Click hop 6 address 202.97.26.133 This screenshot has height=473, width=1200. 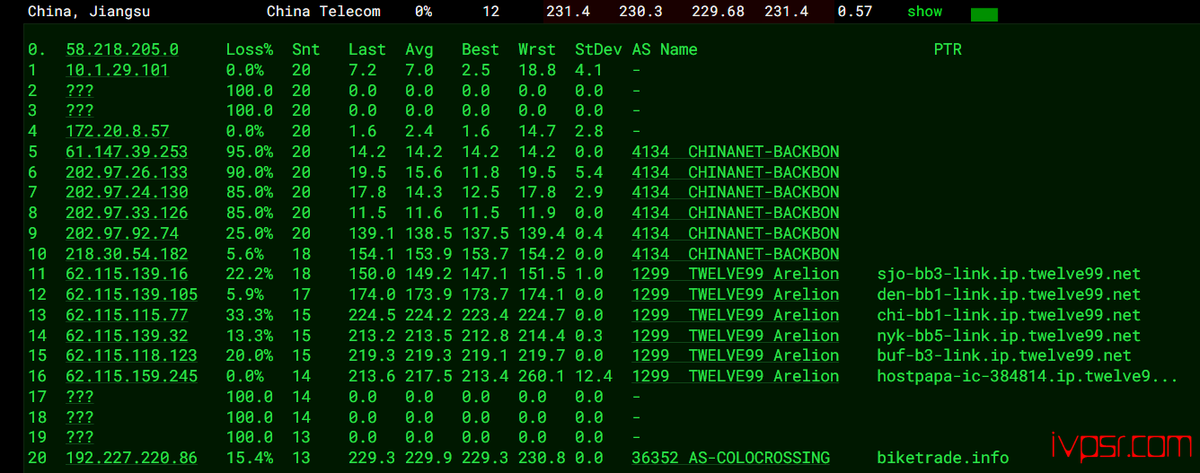click(x=127, y=172)
